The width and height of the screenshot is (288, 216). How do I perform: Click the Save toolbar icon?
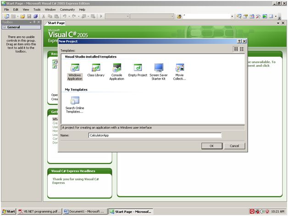pyautogui.click(x=29, y=16)
